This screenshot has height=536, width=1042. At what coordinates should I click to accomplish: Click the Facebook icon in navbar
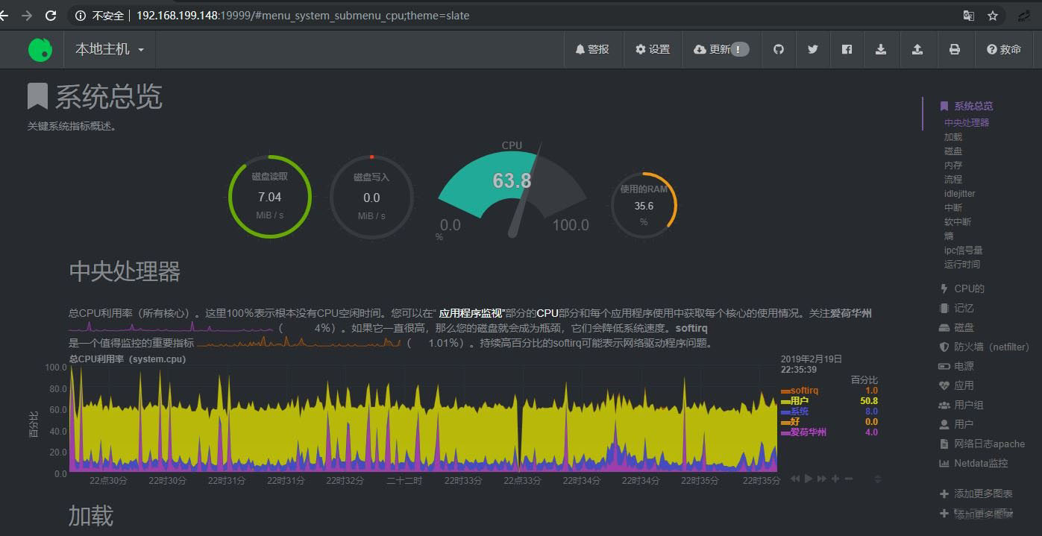[x=847, y=49]
